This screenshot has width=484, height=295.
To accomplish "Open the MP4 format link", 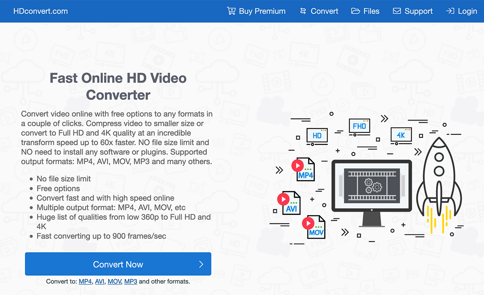I will click(x=85, y=281).
